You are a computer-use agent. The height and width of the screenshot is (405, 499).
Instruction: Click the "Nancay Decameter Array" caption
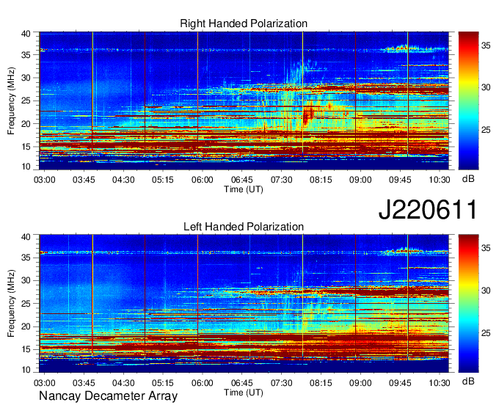pyautogui.click(x=108, y=395)
